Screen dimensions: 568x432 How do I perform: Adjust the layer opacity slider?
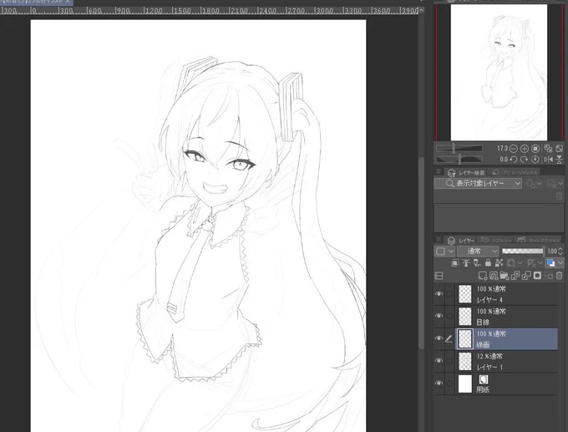tap(523, 251)
